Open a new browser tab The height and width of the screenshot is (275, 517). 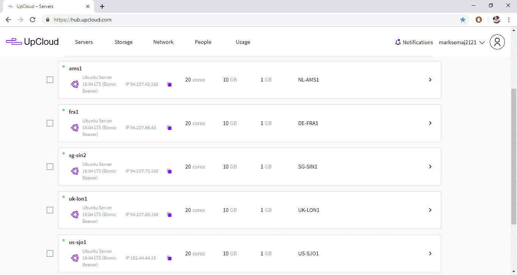(x=102, y=6)
